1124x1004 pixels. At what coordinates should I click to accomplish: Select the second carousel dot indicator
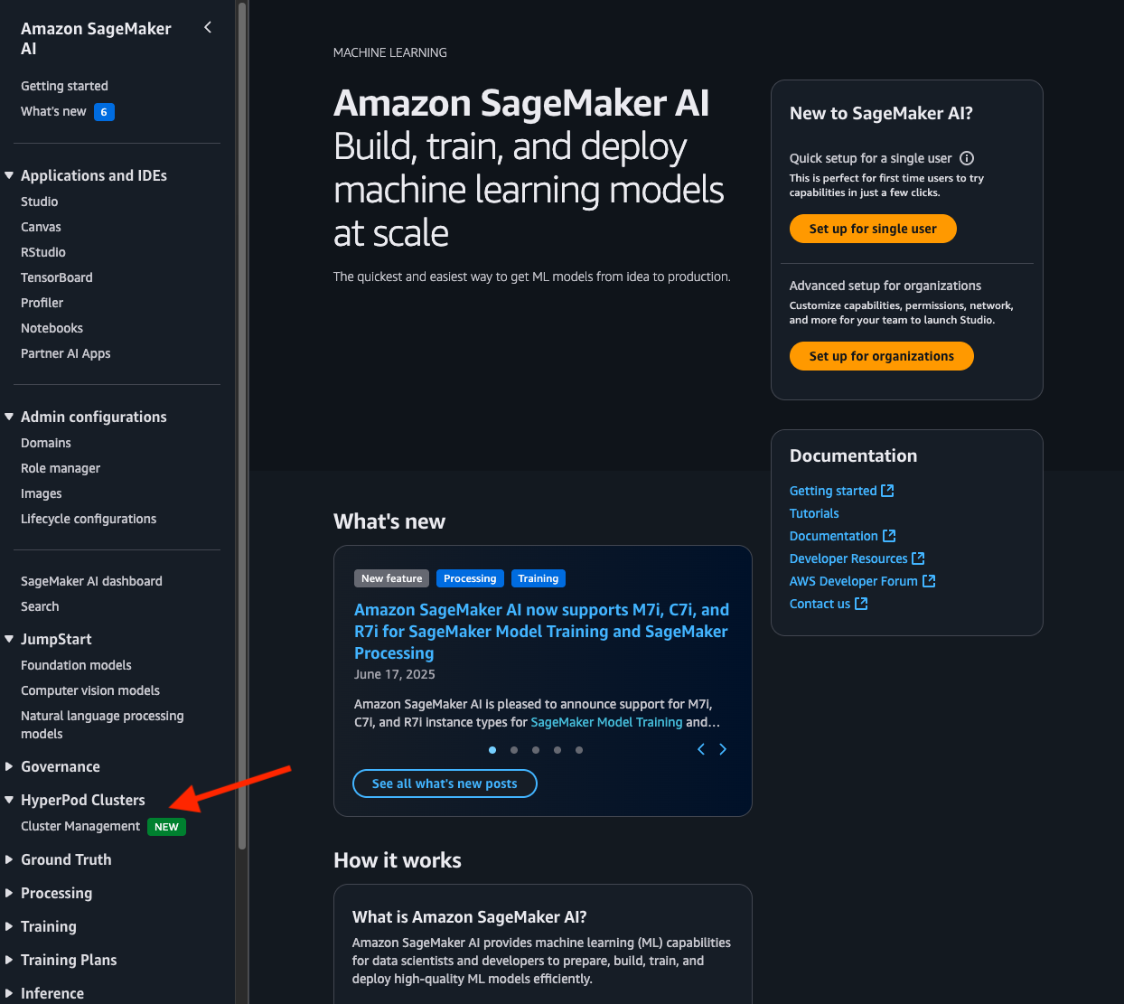coord(514,750)
